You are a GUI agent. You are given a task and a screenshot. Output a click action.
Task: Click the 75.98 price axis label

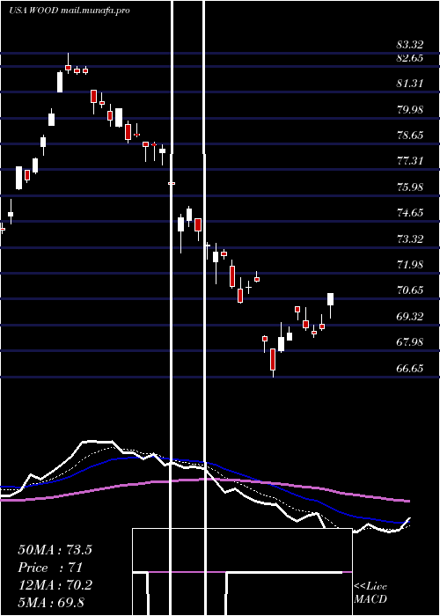(410, 187)
